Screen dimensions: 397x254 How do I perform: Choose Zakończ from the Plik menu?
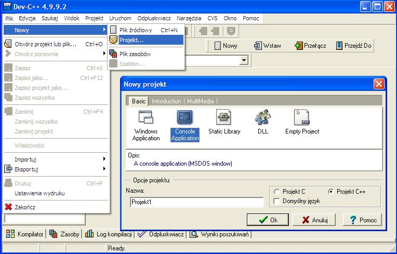[x=56, y=207]
